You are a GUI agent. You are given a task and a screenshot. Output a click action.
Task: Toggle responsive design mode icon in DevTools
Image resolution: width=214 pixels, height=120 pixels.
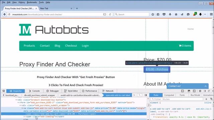coord(194,91)
